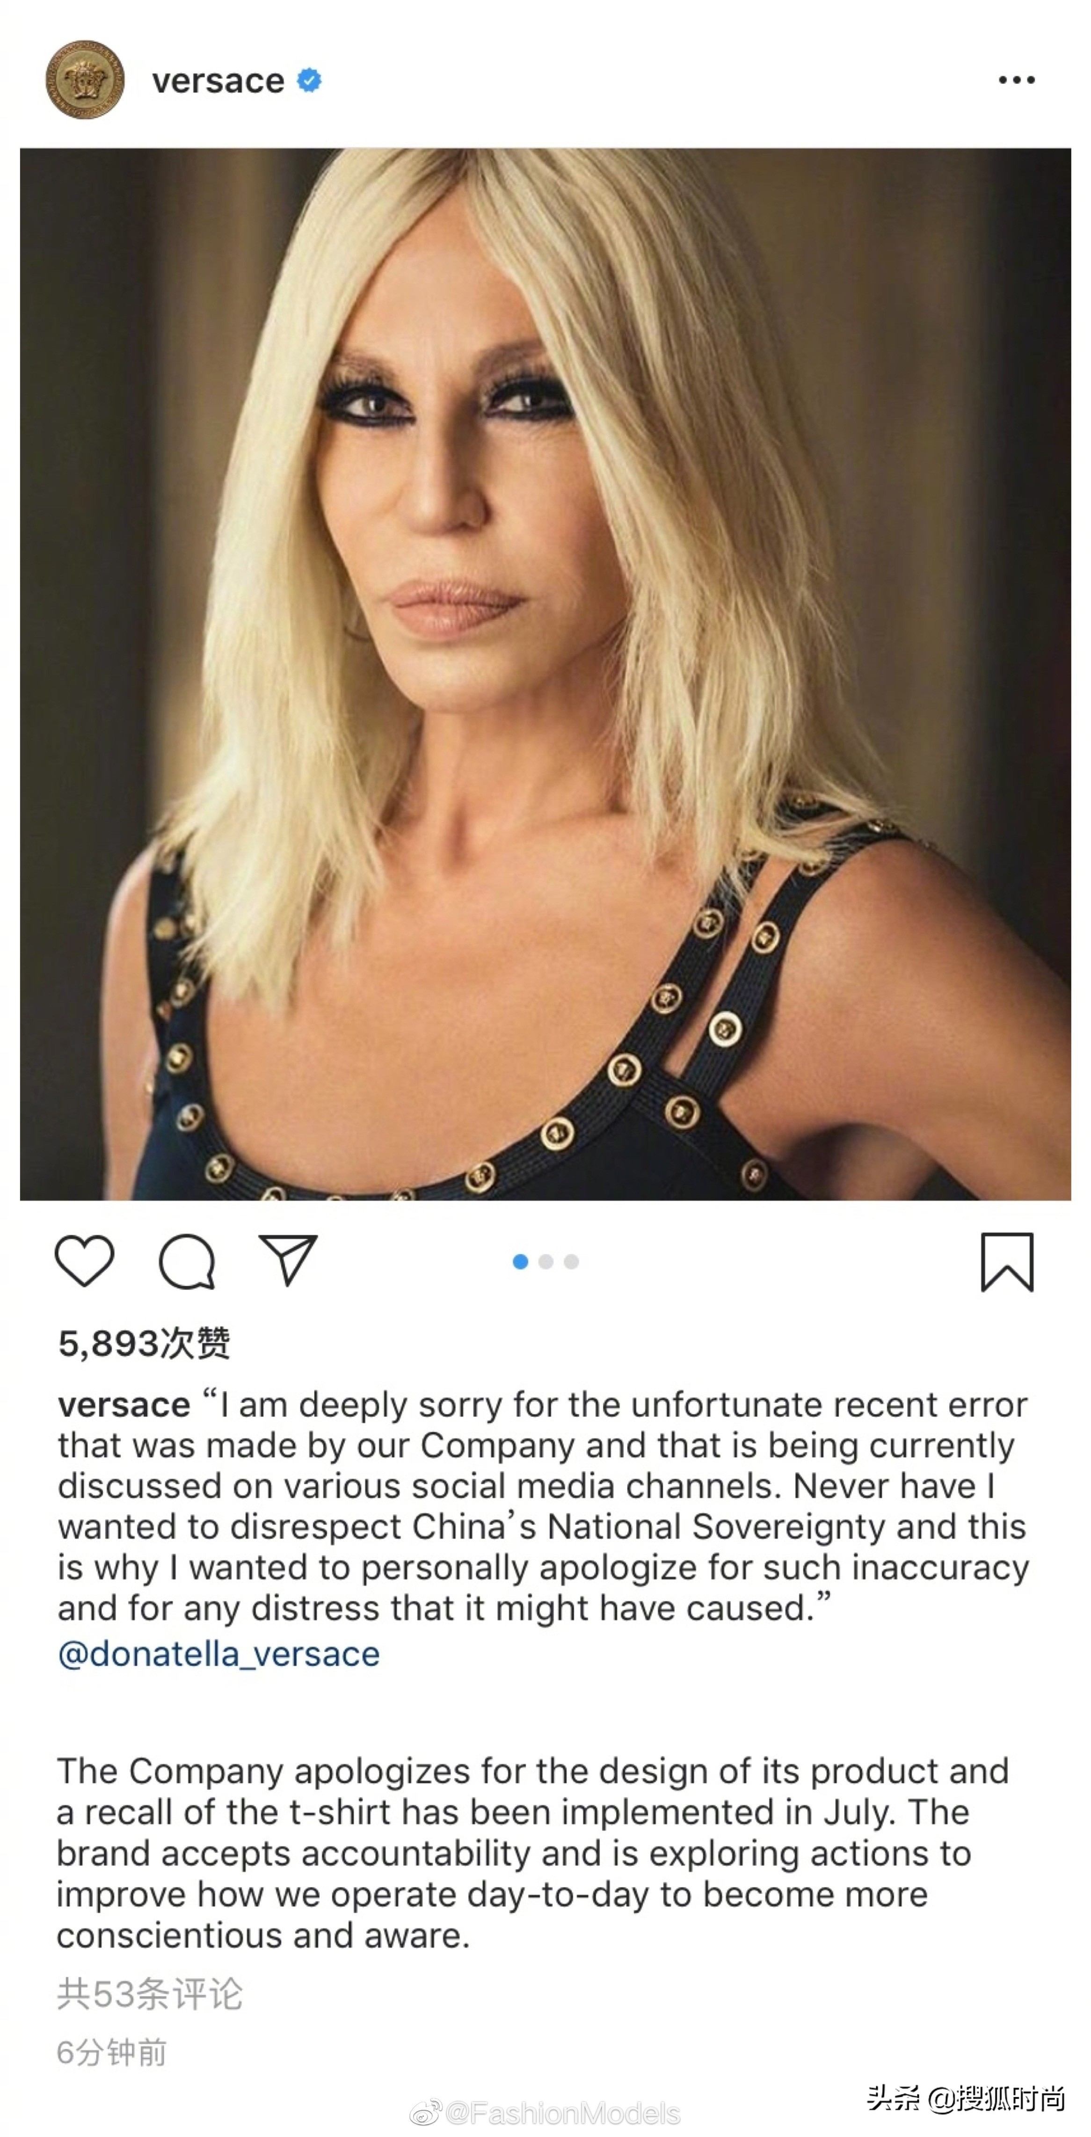Open the three-dot more options menu
This screenshot has width=1091, height=2137.
click(1016, 80)
